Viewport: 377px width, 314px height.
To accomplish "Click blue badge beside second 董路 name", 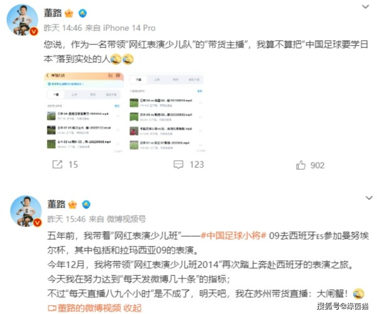I will click(86, 205).
